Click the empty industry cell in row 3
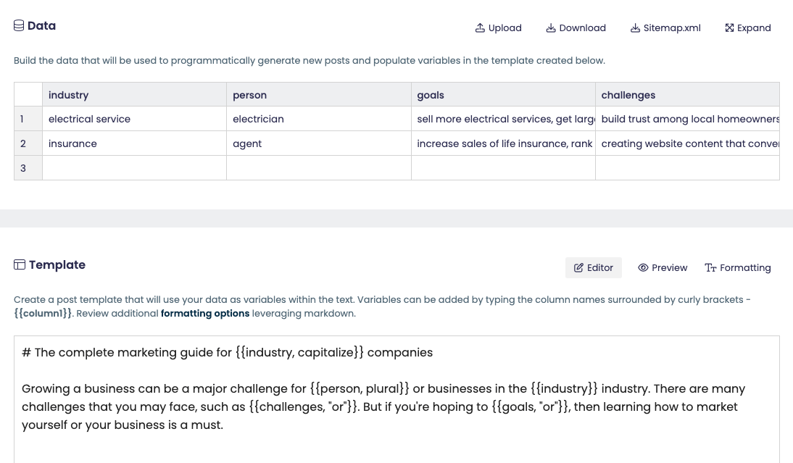 (134, 167)
